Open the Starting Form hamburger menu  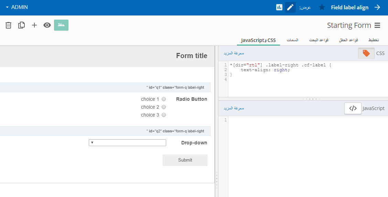[377, 25]
